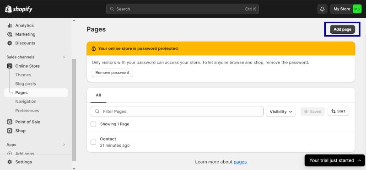The image size is (366, 170).
Task: Click the Pages heading
Action: point(96,29)
